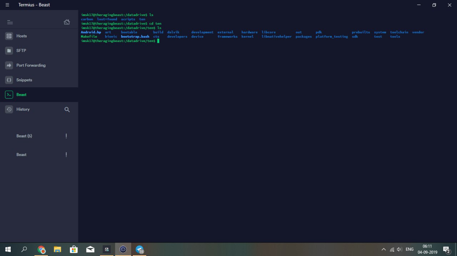457x256 pixels.
Task: Collapse the sidebar with the lines icon
Action: click(x=10, y=22)
